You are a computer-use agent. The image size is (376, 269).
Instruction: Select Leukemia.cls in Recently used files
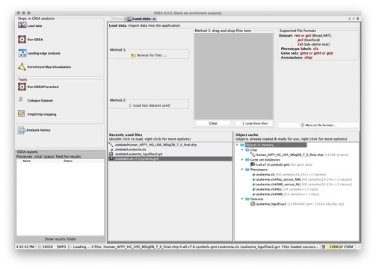pyautogui.click(x=170, y=149)
